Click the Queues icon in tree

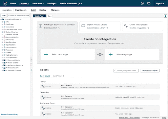coord(5,52)
